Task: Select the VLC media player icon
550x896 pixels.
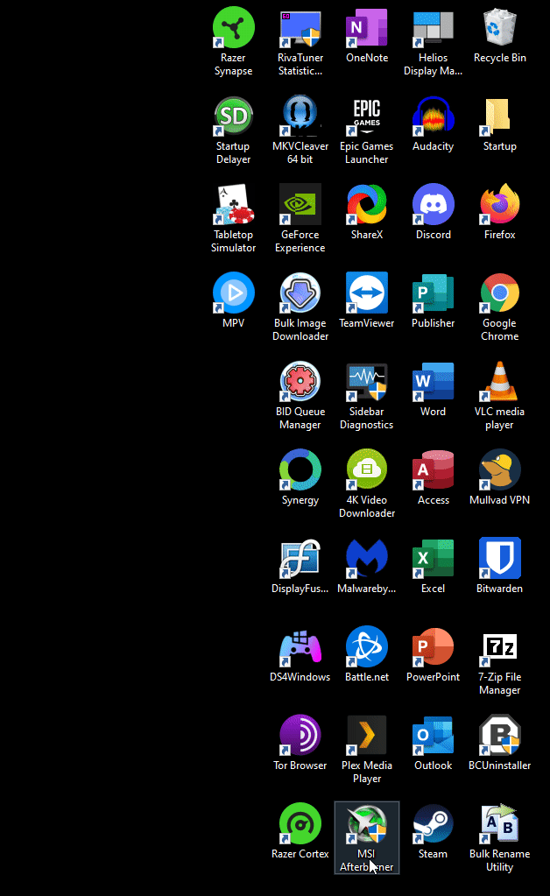Action: (x=500, y=382)
